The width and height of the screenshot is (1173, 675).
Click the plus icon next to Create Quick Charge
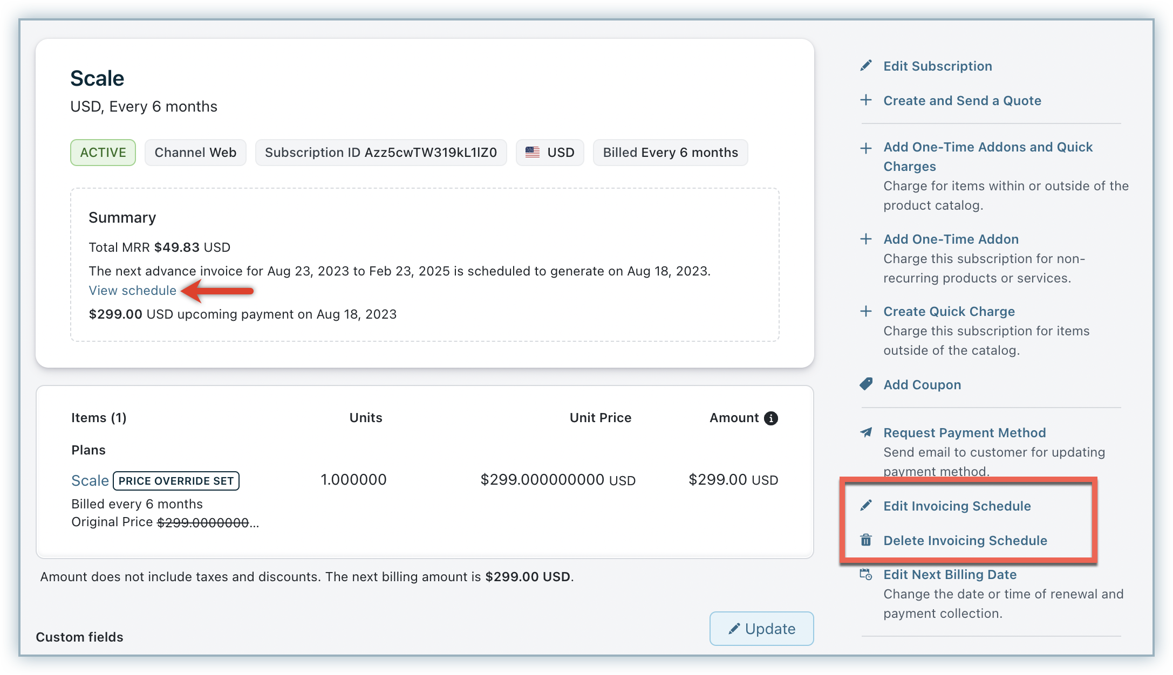click(x=866, y=311)
